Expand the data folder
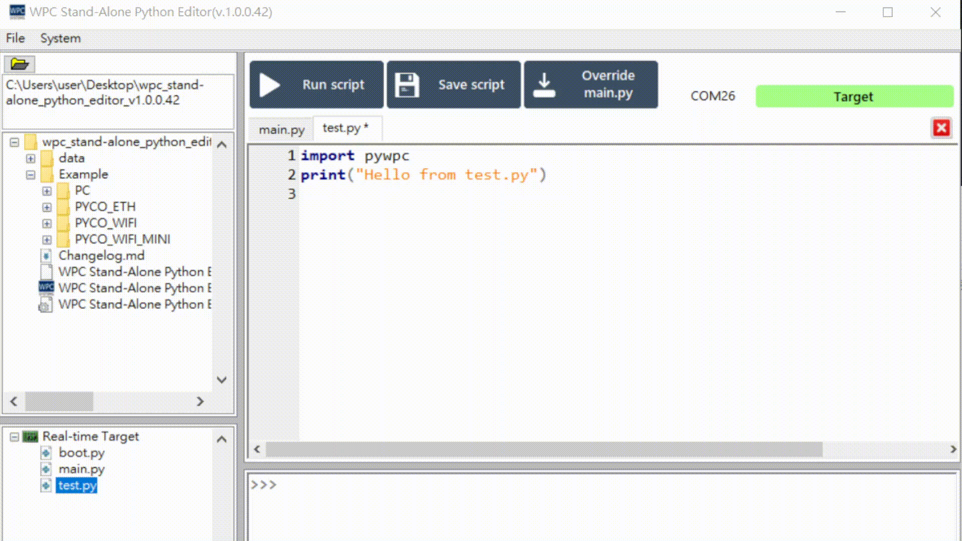962x541 pixels. pyautogui.click(x=30, y=158)
